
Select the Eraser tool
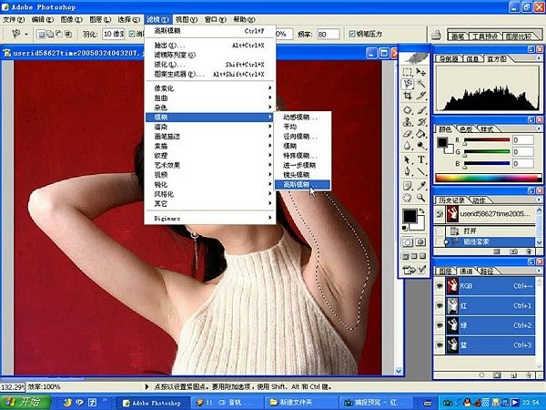[408, 134]
